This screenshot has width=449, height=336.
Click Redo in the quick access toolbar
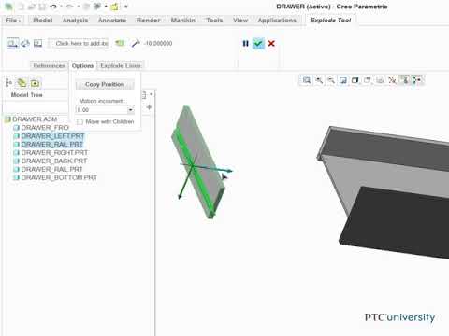coord(70,7)
